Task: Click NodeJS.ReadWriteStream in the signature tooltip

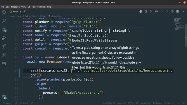Action: pos(94,41)
